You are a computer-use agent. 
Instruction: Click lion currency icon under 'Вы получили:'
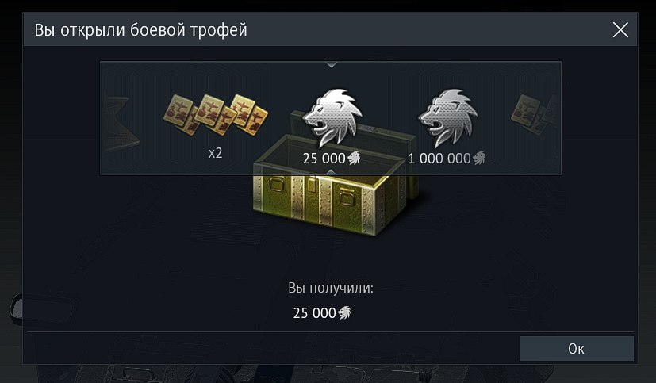(344, 312)
